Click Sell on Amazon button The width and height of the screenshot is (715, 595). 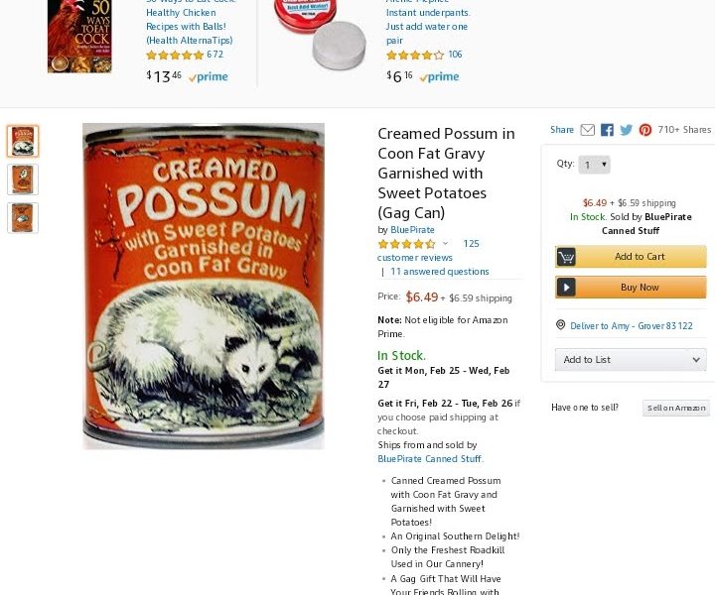(x=676, y=408)
